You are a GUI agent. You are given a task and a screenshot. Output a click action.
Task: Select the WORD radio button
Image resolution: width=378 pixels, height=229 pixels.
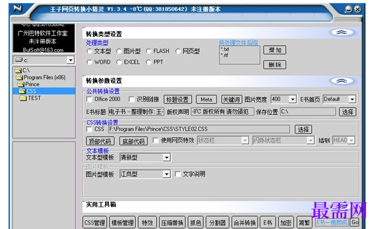click(89, 62)
